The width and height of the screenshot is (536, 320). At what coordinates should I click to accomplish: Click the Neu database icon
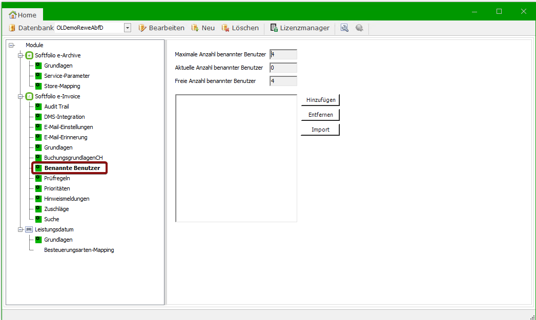click(195, 28)
